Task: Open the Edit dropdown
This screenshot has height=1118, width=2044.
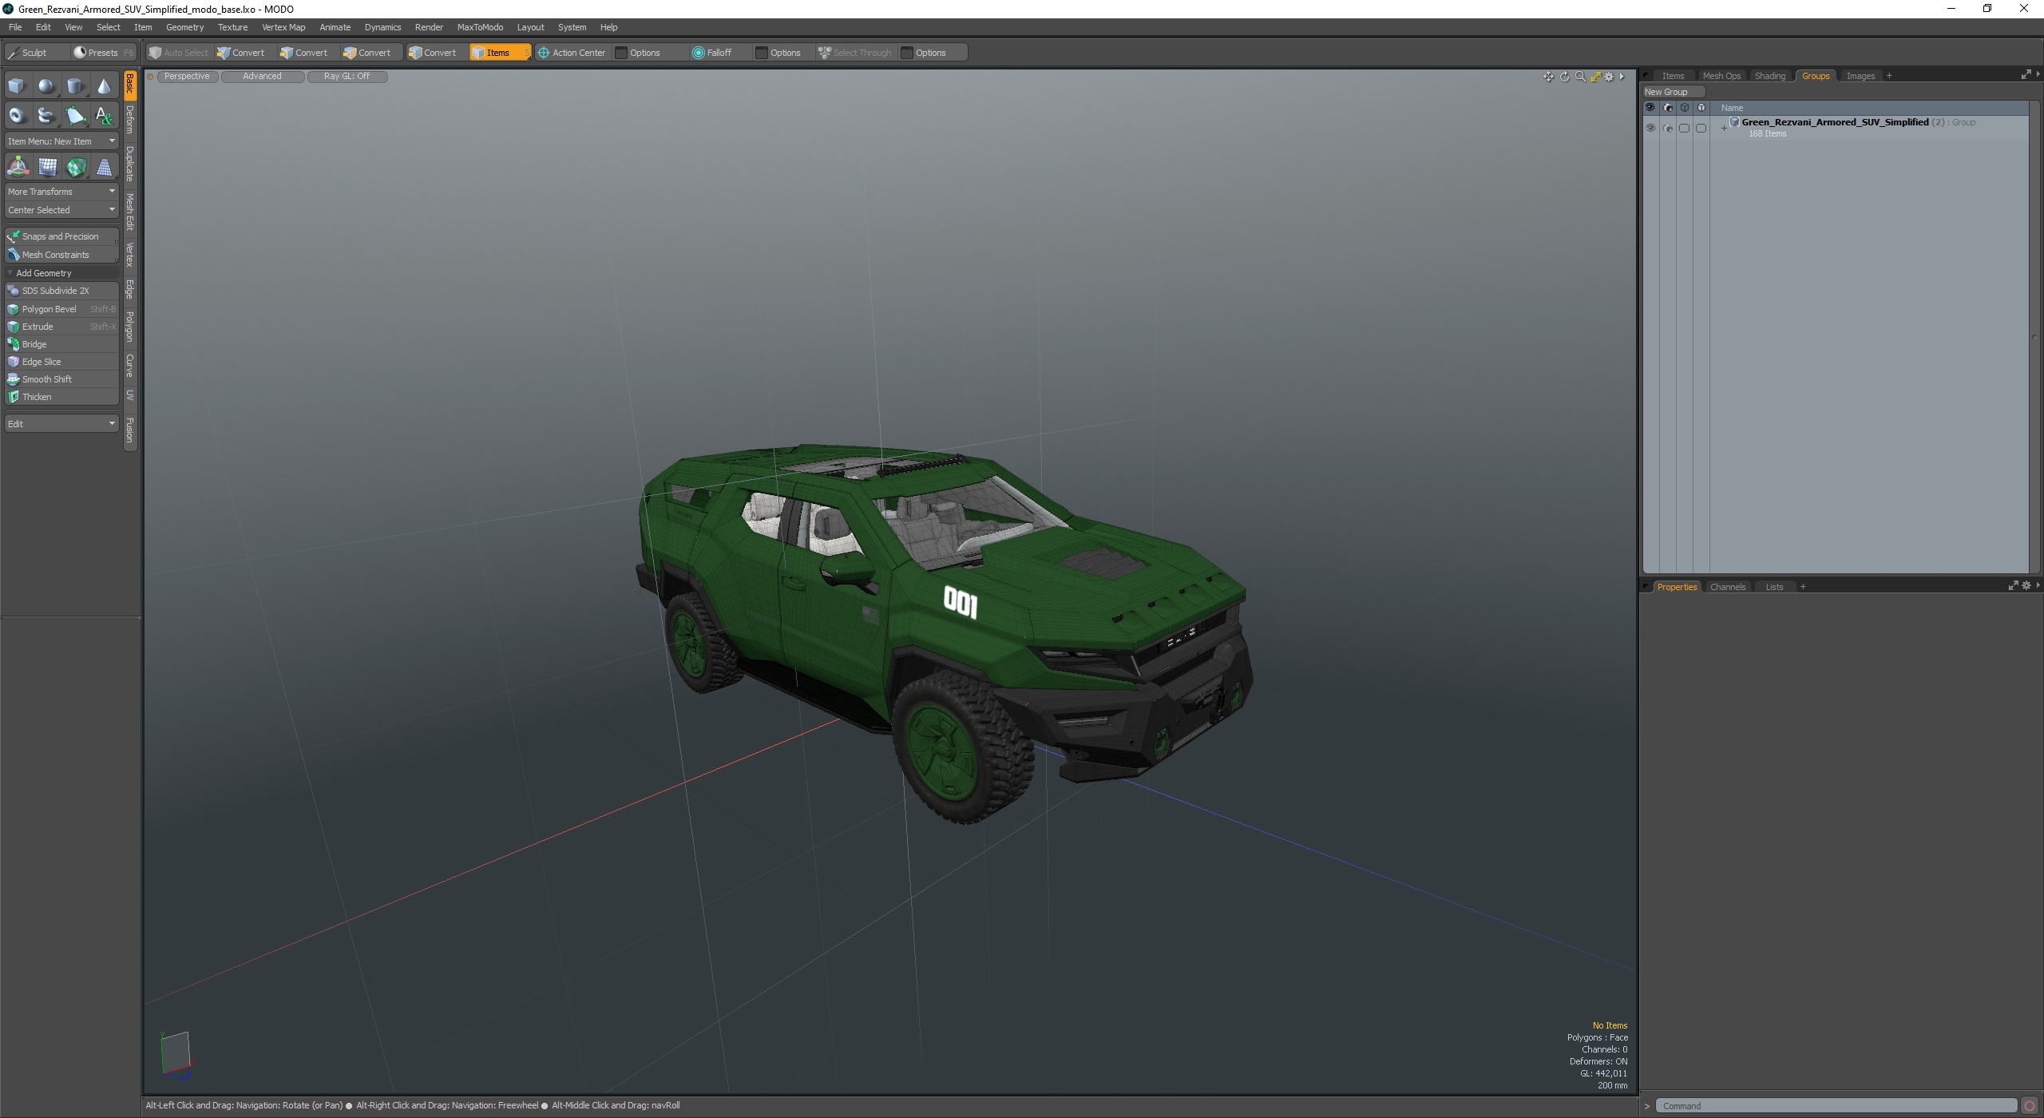Action: 61,423
